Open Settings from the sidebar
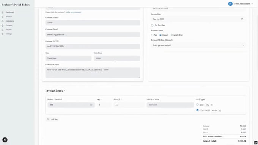Image resolution: width=258 pixels, height=145 pixels. pyautogui.click(x=9, y=34)
